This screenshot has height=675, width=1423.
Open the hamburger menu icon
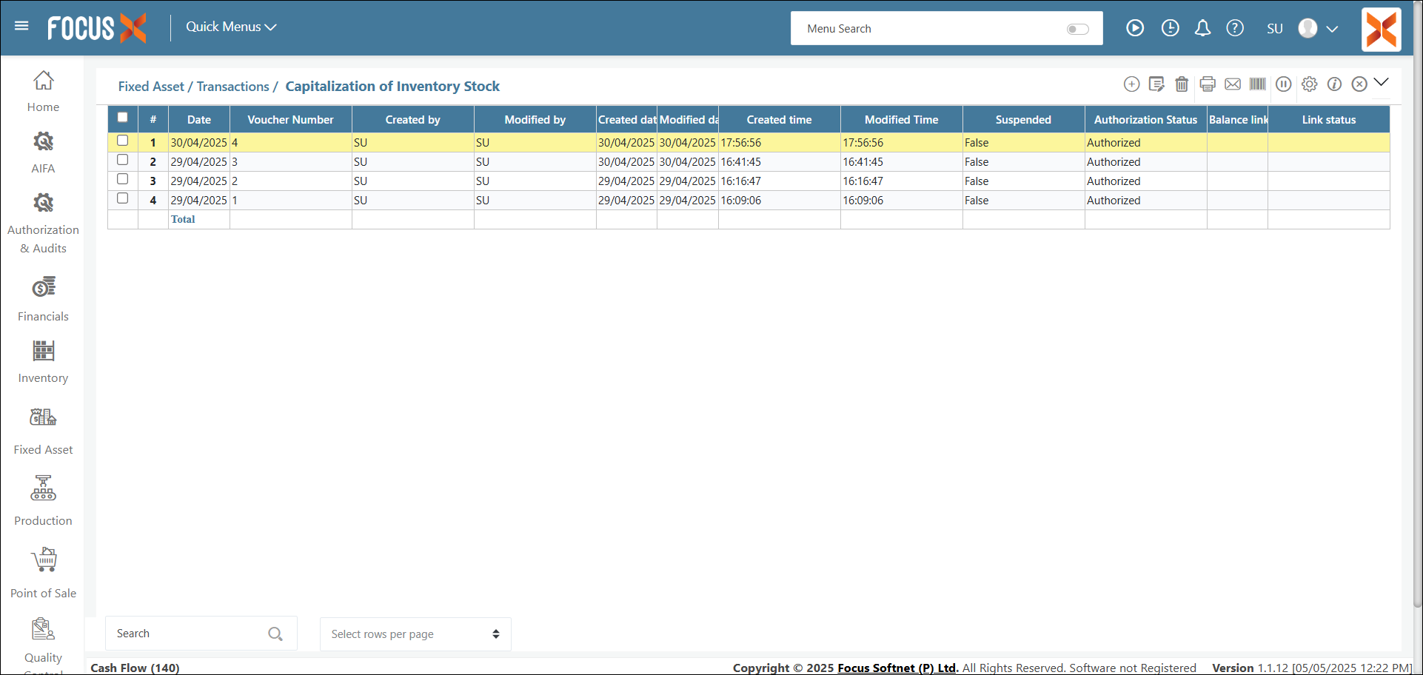click(21, 27)
